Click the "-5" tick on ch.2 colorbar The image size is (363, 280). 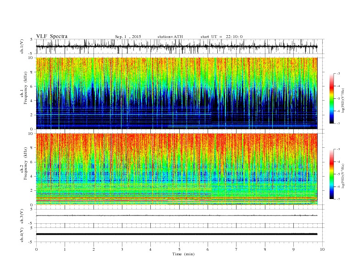(x=338, y=174)
